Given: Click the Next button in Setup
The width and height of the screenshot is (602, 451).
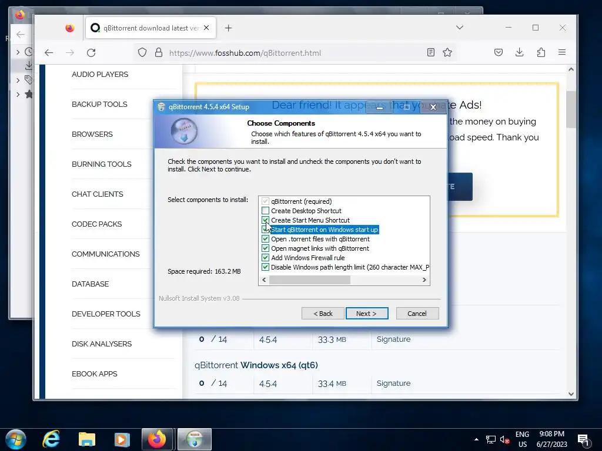Looking at the screenshot, I should (x=367, y=314).
